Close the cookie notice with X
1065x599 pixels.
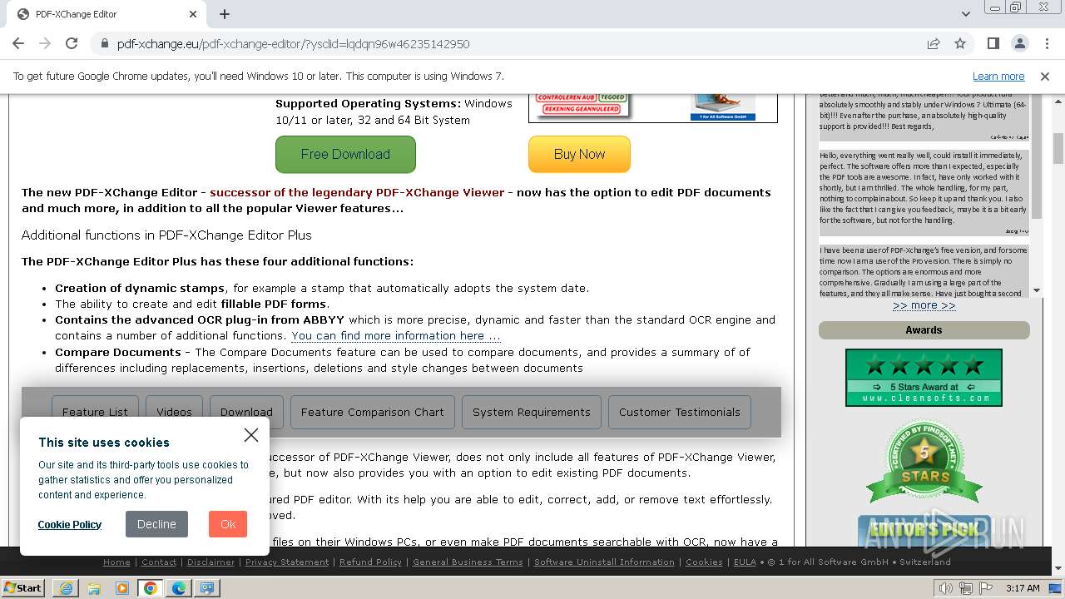251,435
